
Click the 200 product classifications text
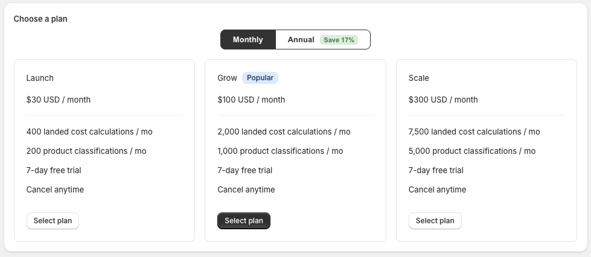[86, 151]
